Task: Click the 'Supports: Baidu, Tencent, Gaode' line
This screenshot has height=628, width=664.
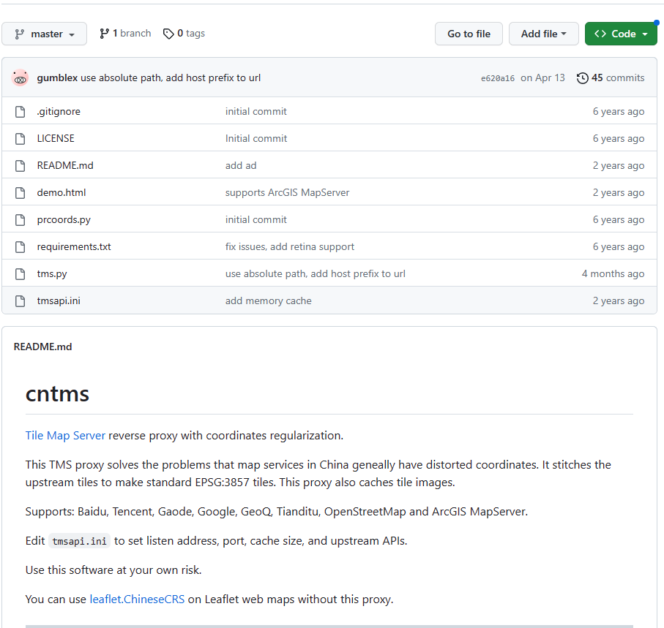Action: pyautogui.click(x=277, y=512)
